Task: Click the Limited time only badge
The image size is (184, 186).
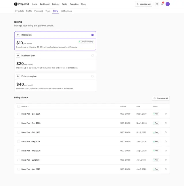Action: (86, 42)
